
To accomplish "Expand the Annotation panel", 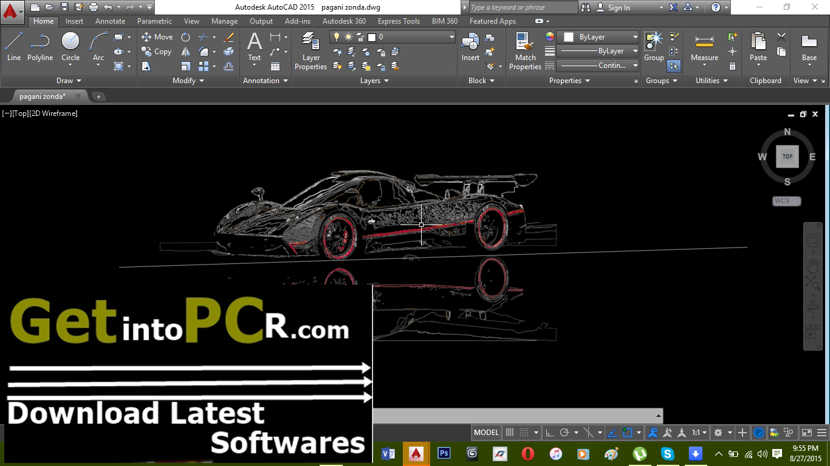I will [265, 81].
